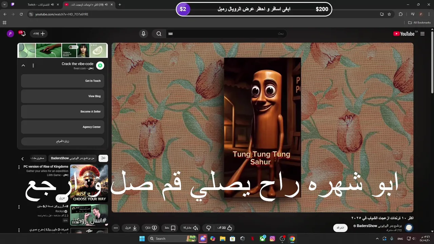Bookmark this page with the star icon

(x=389, y=14)
